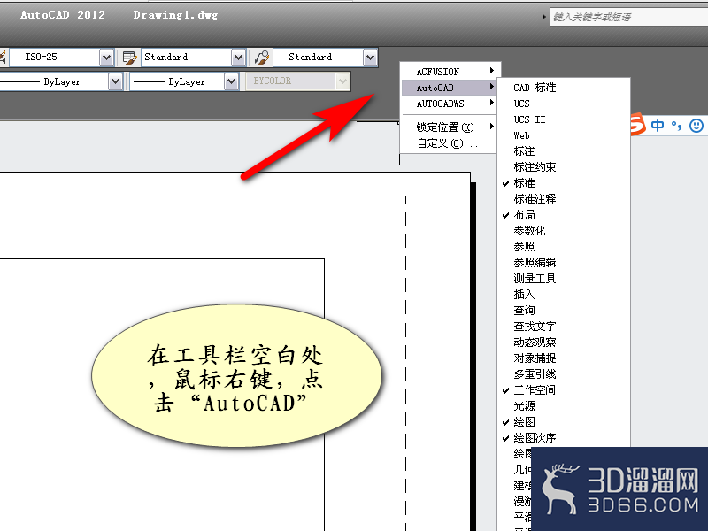The width and height of the screenshot is (708, 531).
Task: Expand the ACFUSION submenu
Action: pyautogui.click(x=450, y=72)
